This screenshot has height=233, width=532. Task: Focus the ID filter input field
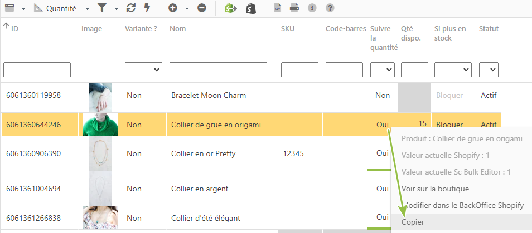coord(37,70)
